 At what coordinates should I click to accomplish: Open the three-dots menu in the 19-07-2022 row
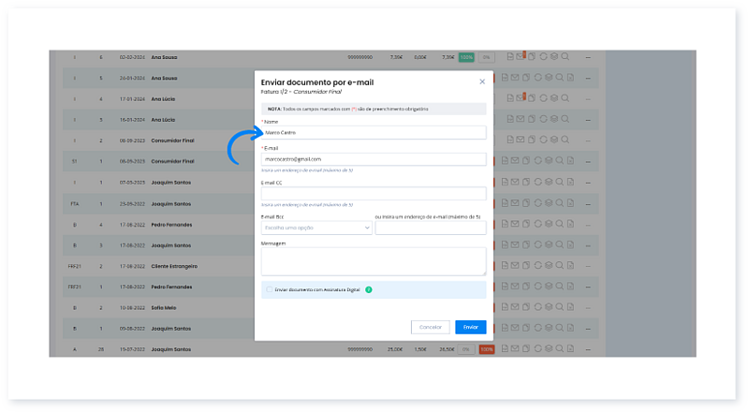point(588,348)
